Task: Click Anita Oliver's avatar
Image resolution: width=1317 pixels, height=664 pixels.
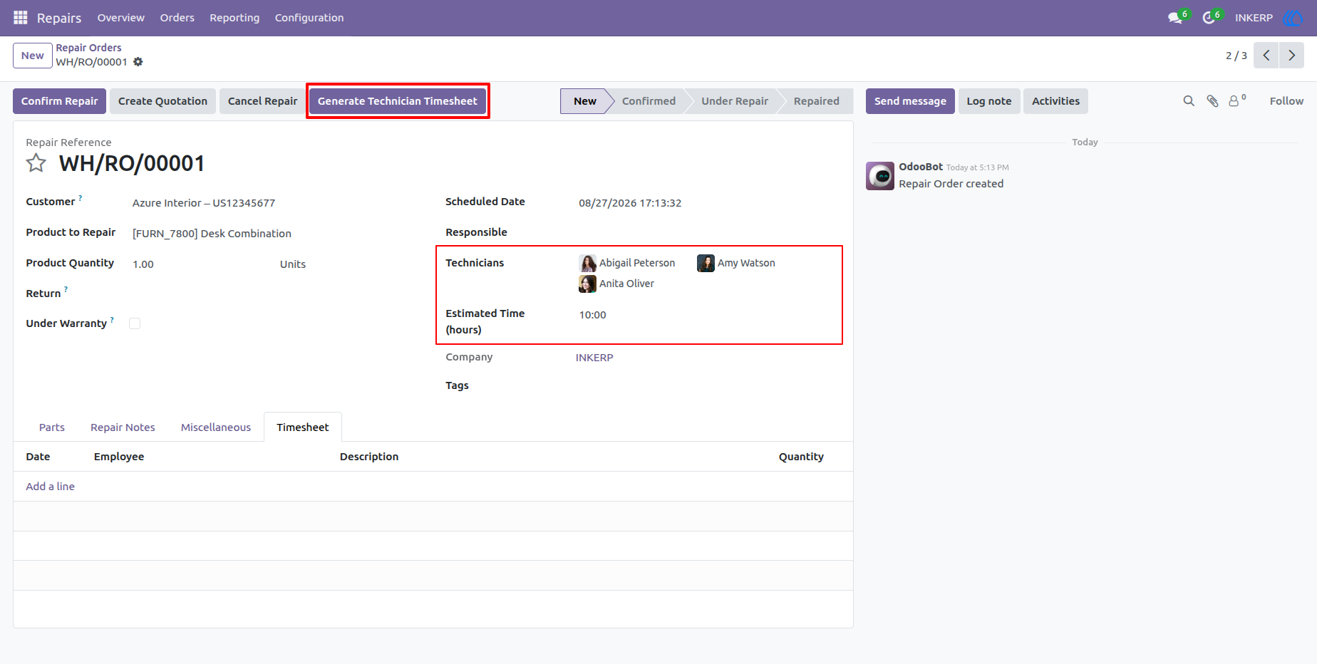Action: coord(587,284)
